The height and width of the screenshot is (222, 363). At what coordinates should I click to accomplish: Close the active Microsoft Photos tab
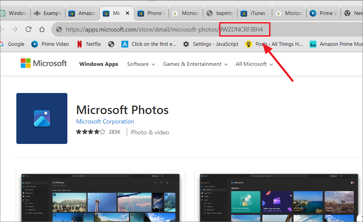pos(127,13)
